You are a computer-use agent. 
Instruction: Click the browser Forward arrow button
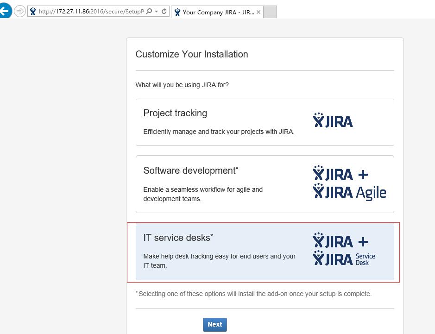(x=20, y=12)
